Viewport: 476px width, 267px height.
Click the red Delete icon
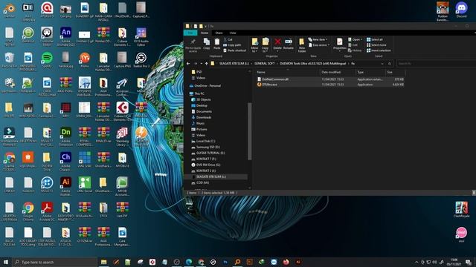pyautogui.click(x=277, y=44)
